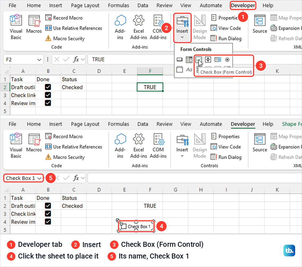Click Run Dialog in upper screenshot
The height and width of the screenshot is (267, 302).
(x=226, y=38)
